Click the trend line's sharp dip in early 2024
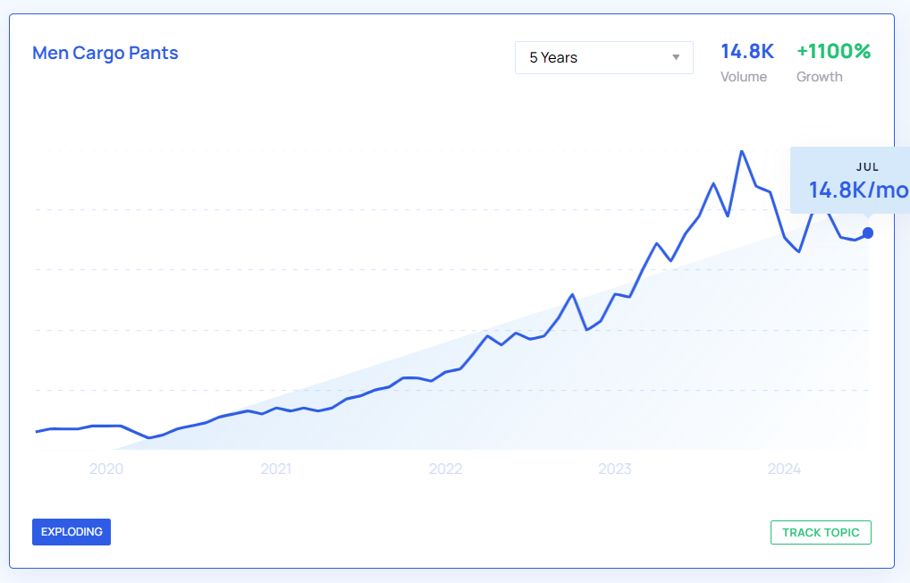910x583 pixels. point(798,252)
